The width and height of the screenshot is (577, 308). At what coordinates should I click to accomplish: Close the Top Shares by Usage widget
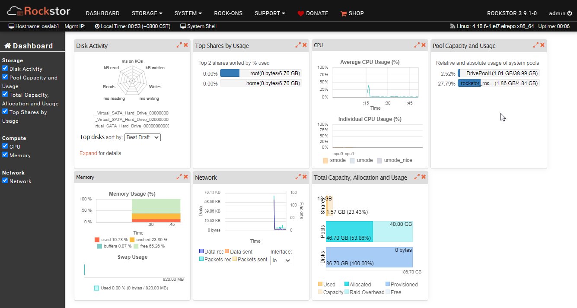click(305, 45)
